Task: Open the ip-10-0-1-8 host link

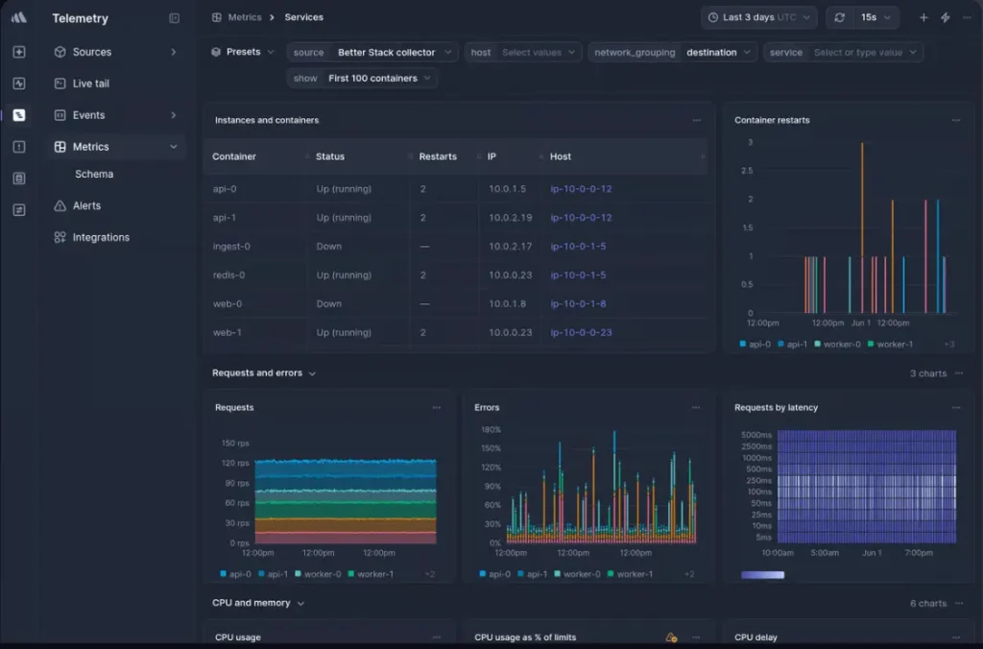Action: [x=578, y=304]
